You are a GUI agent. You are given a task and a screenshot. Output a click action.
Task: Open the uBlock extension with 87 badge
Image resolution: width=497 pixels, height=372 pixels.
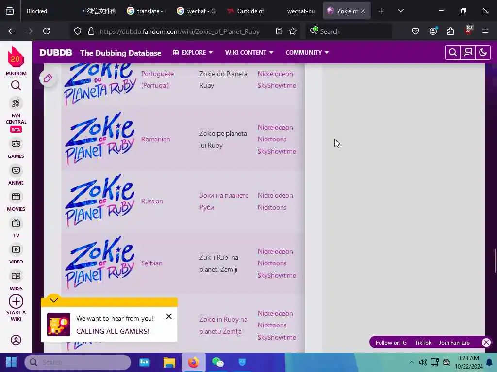point(468,31)
